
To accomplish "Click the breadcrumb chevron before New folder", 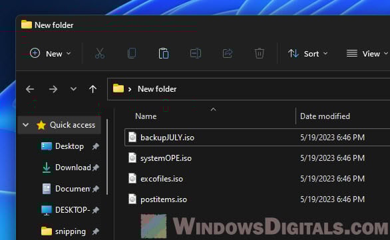I will click(x=130, y=89).
